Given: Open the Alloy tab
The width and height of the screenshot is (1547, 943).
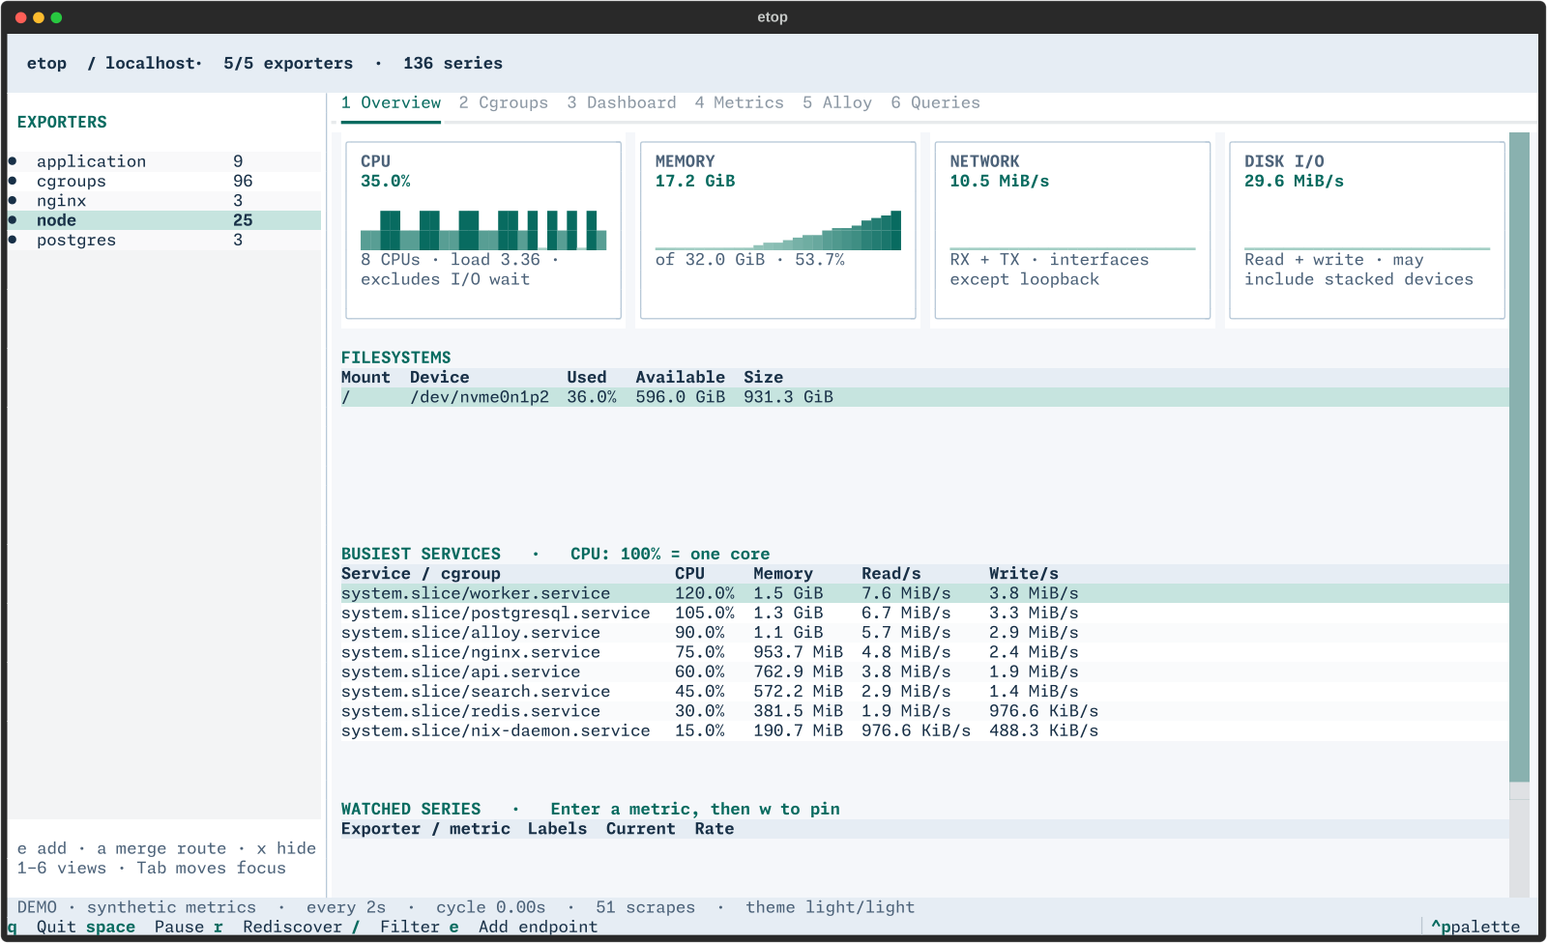Looking at the screenshot, I should 837,103.
